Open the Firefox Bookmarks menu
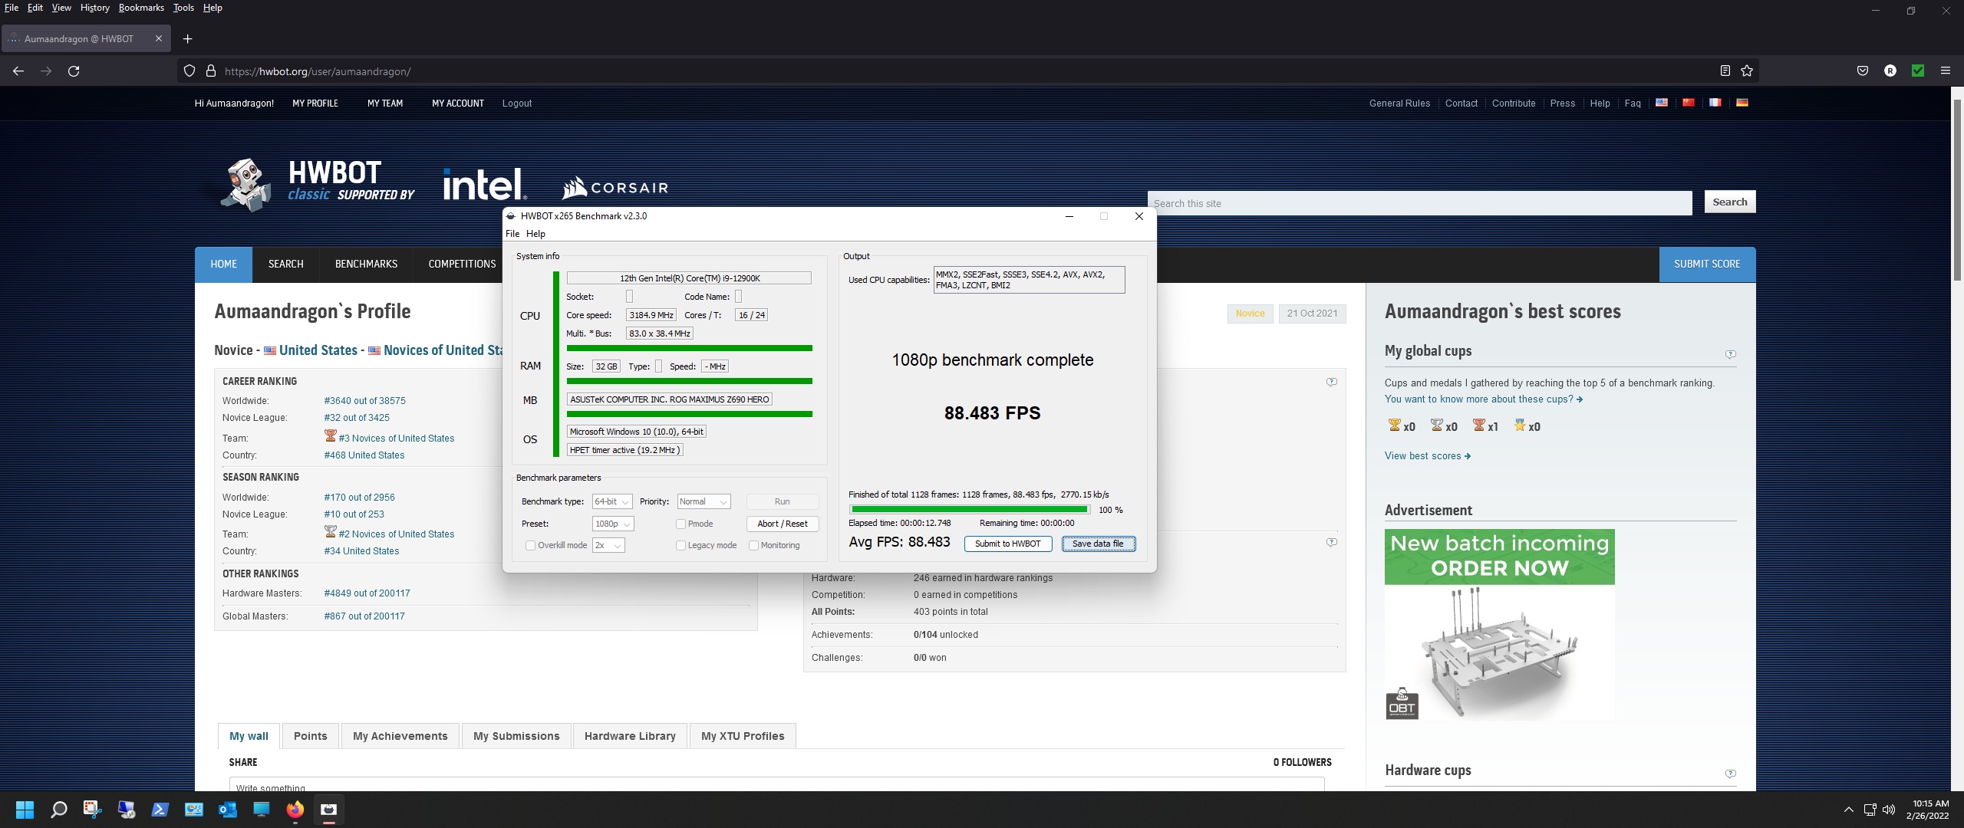 point(141,8)
